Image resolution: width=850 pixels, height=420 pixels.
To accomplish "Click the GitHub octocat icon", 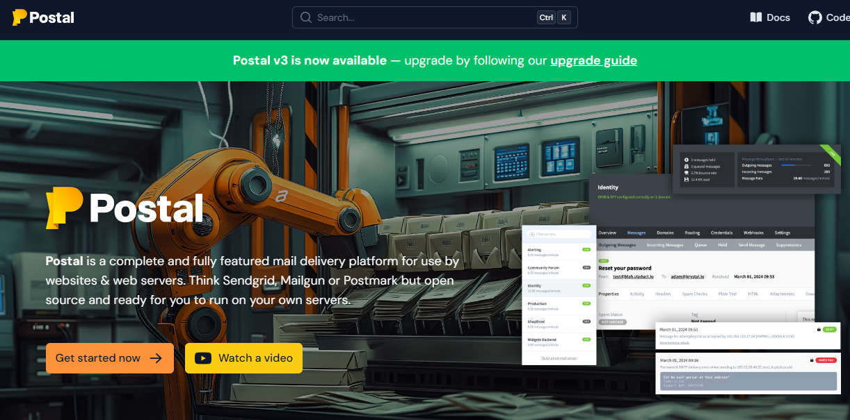I will click(x=815, y=17).
